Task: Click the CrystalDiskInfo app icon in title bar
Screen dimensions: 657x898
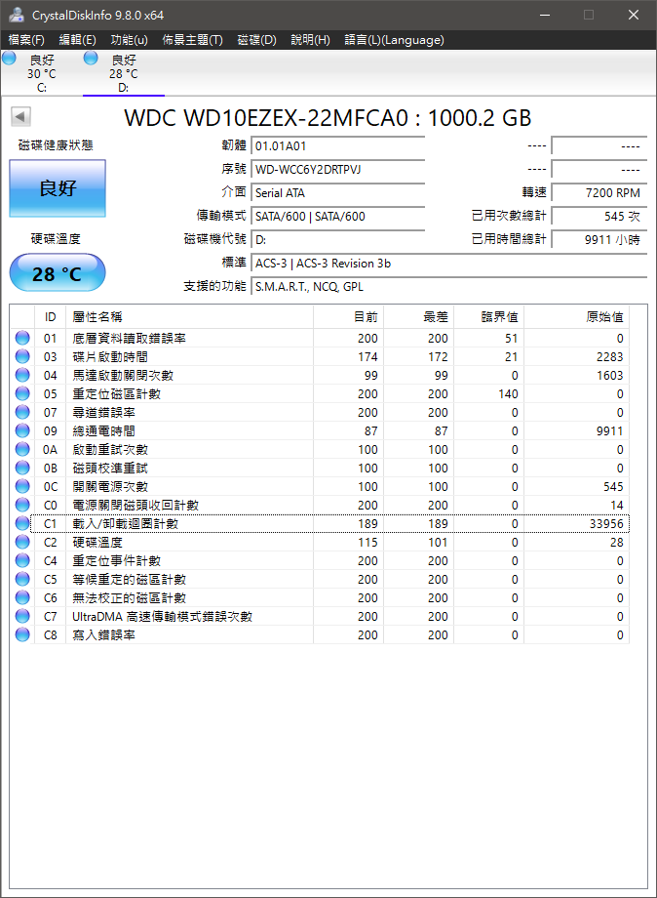Action: (17, 15)
